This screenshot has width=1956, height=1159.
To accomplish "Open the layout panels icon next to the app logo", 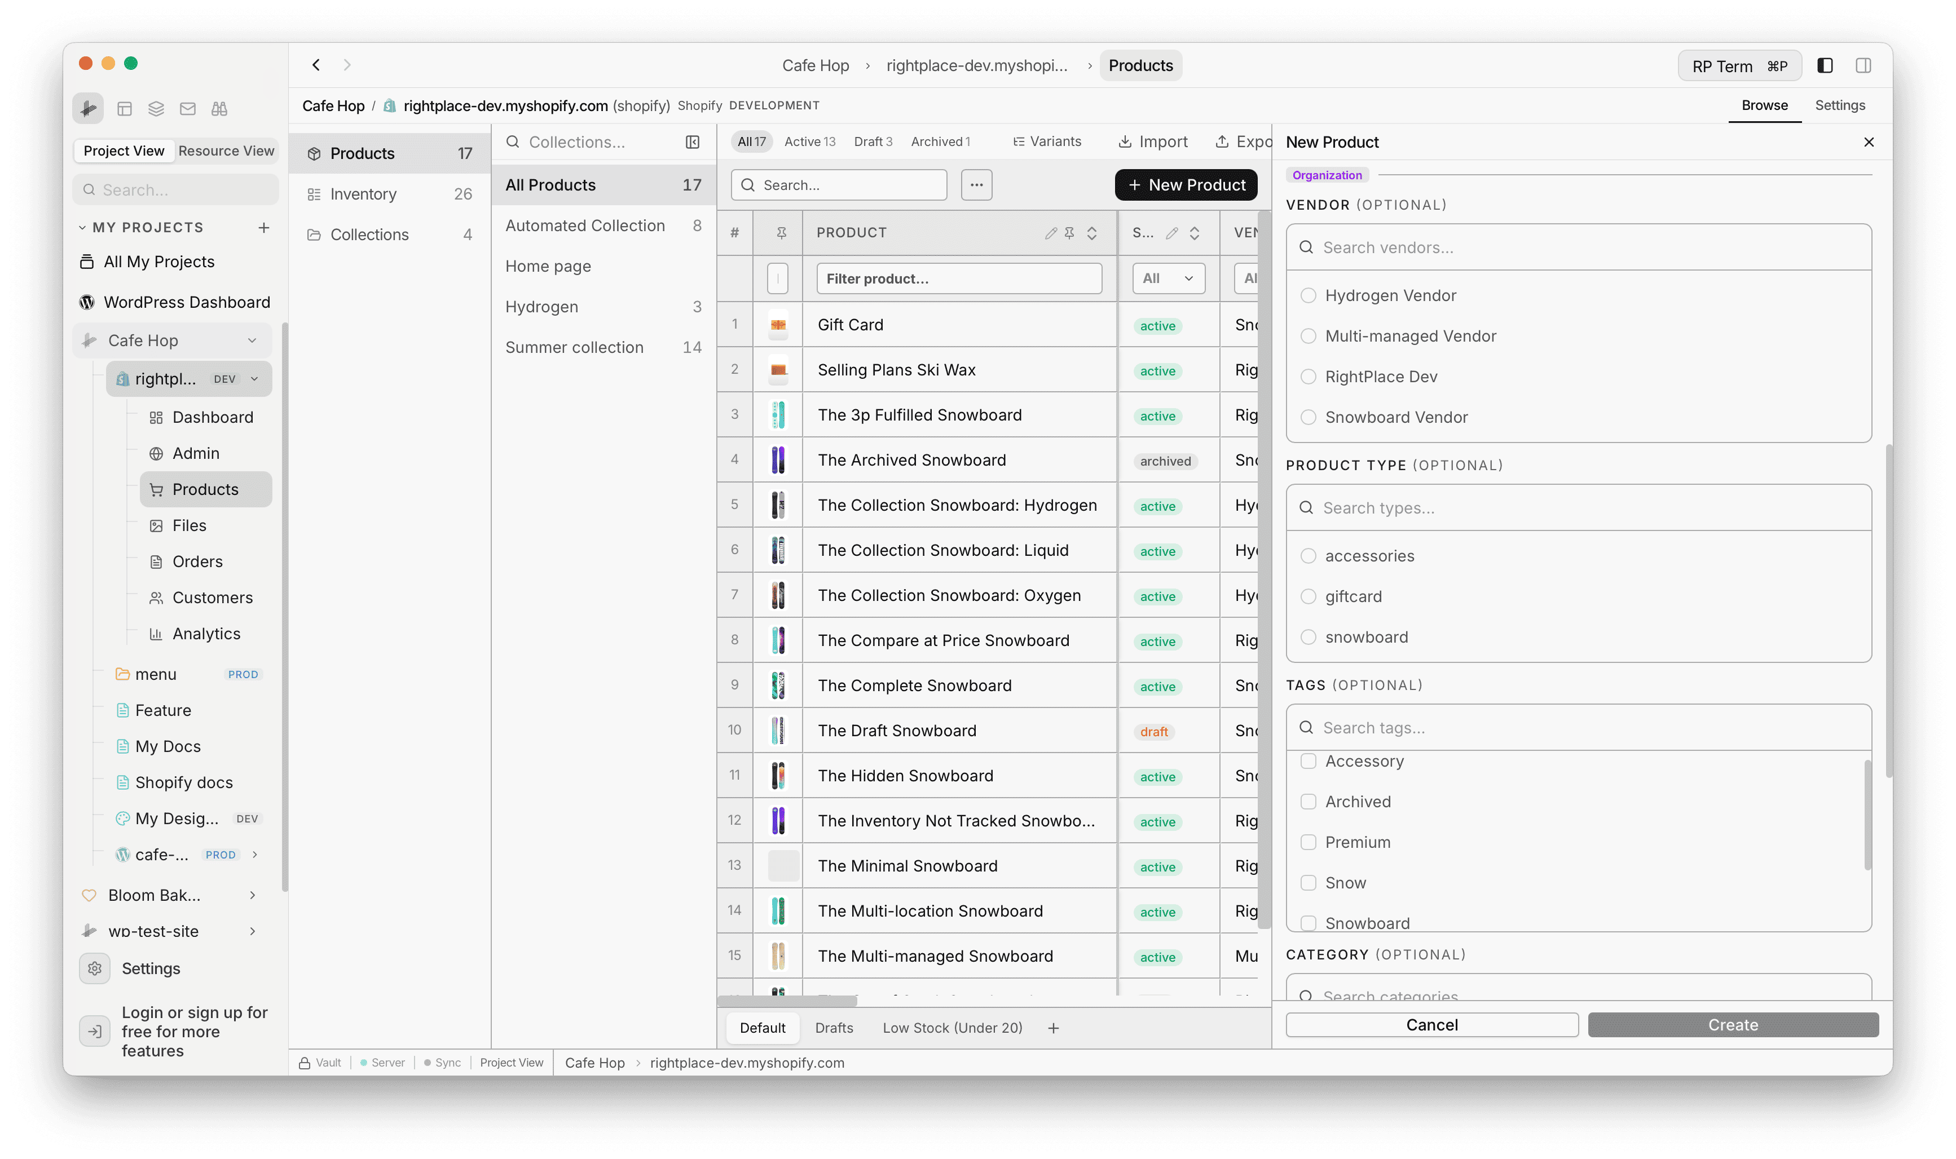I will [125, 109].
